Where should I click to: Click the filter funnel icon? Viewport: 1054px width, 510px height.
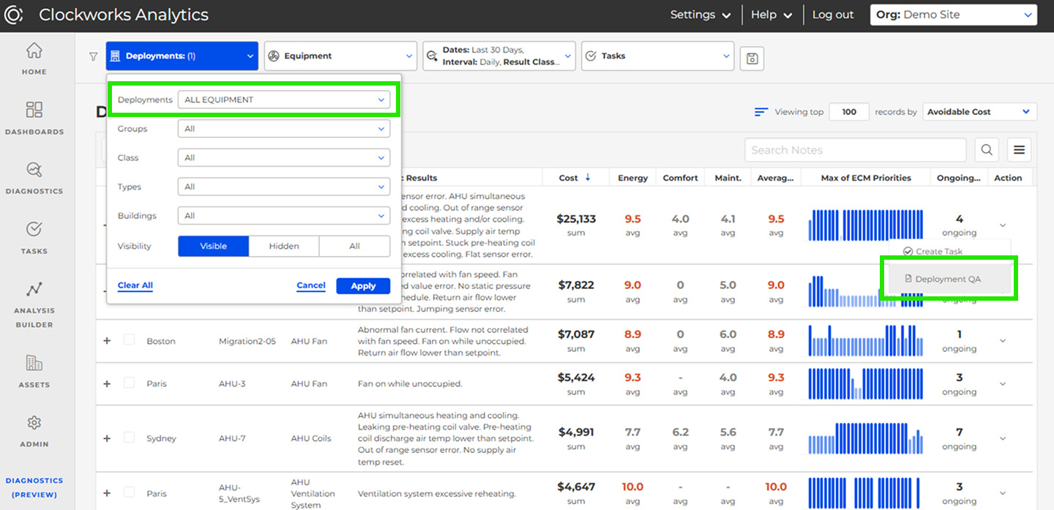click(x=93, y=56)
